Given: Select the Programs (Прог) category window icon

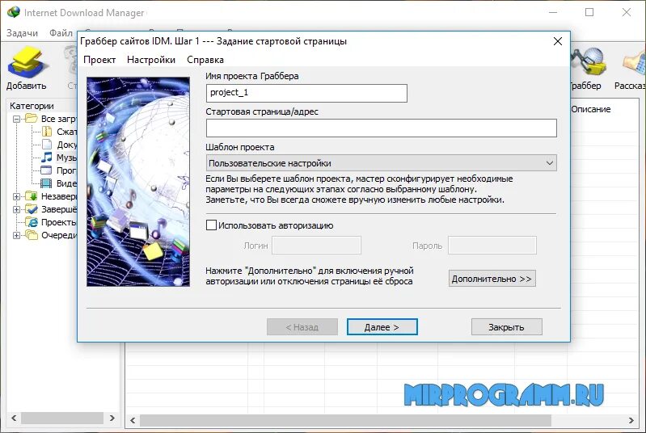Looking at the screenshot, I should pos(47,170).
